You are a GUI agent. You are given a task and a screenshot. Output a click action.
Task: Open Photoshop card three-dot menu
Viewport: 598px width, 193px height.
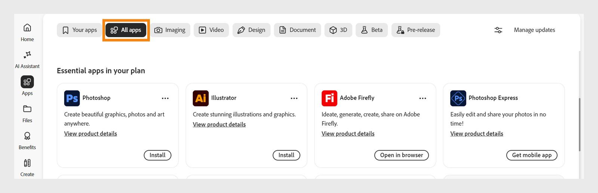pos(165,98)
